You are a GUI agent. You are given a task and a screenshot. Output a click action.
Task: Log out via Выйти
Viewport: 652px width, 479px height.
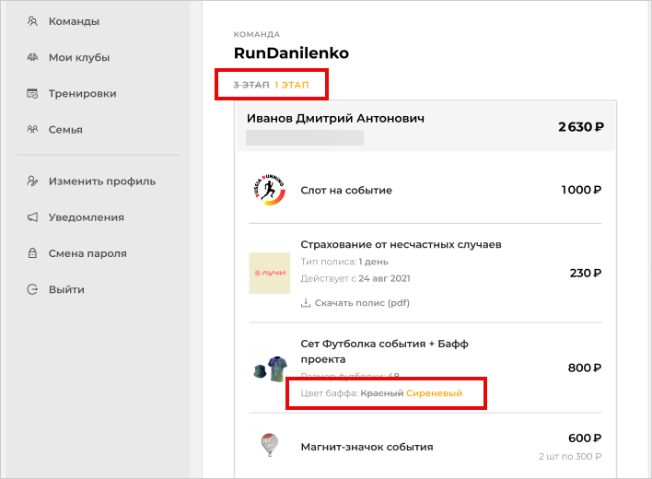point(66,290)
